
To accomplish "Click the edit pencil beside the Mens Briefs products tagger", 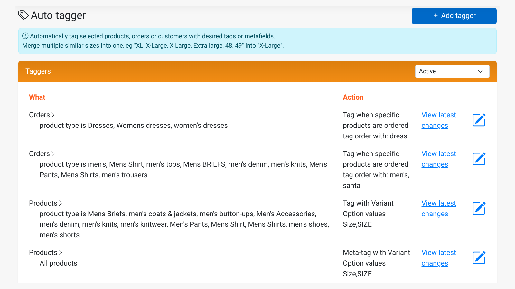I will pyautogui.click(x=479, y=208).
